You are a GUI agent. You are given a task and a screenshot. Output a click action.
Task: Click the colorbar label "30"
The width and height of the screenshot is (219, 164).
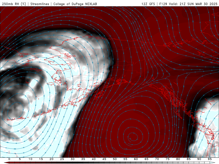[73, 159]
